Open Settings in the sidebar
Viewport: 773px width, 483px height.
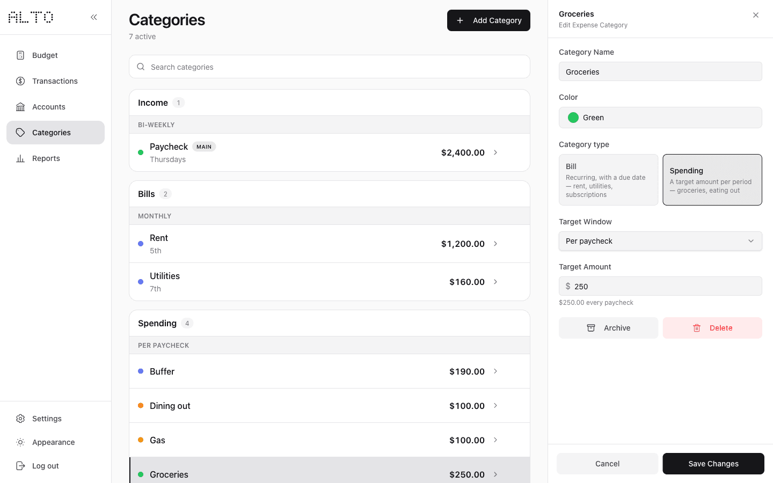(55, 419)
